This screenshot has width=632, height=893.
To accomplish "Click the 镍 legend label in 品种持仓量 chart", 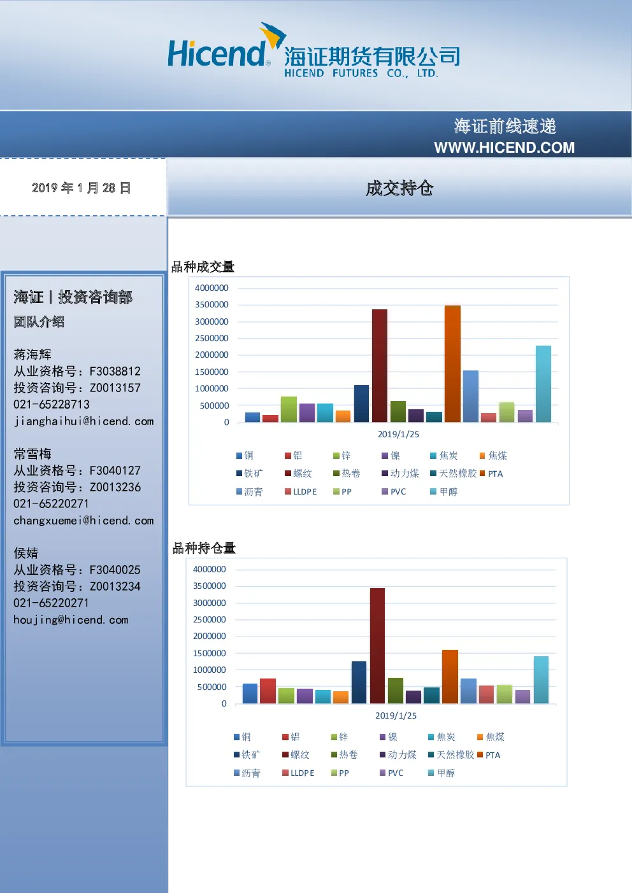I will click(393, 737).
